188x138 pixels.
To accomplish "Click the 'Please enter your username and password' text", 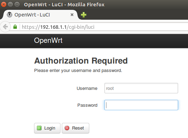I will [x=78, y=71].
